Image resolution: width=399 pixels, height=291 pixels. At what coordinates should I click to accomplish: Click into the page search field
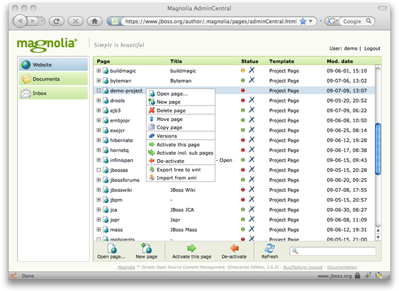(x=332, y=251)
